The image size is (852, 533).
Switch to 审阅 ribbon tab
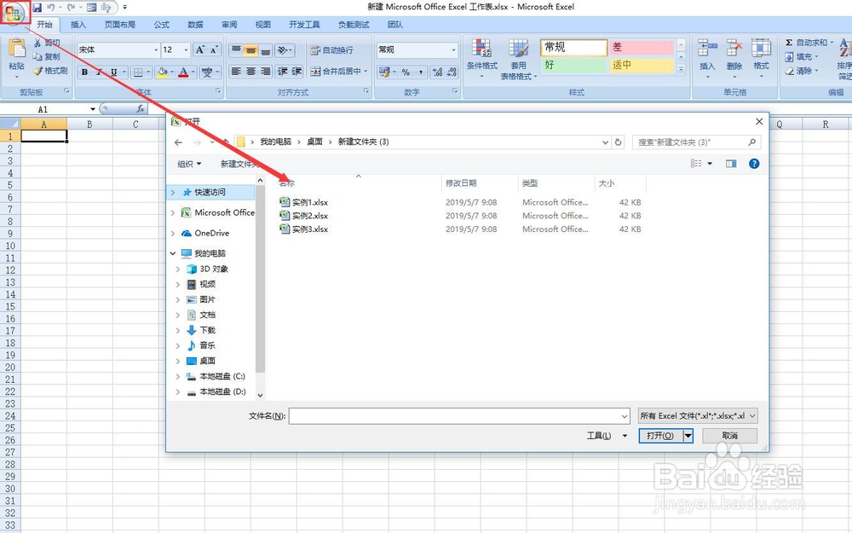(229, 25)
